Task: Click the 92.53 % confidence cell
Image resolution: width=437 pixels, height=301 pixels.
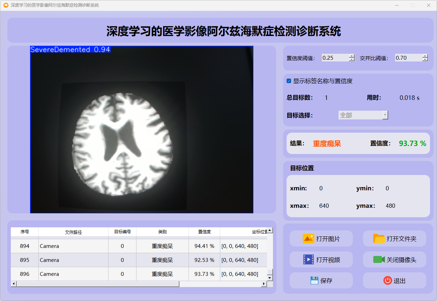Action: click(205, 260)
